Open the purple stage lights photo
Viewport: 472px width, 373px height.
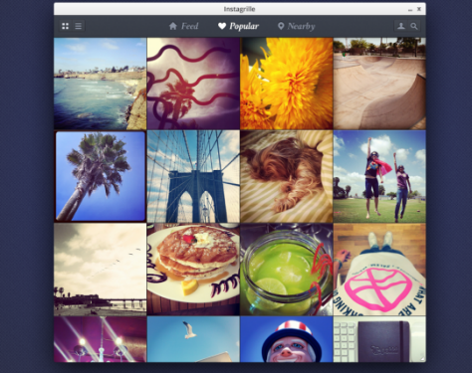(x=100, y=339)
